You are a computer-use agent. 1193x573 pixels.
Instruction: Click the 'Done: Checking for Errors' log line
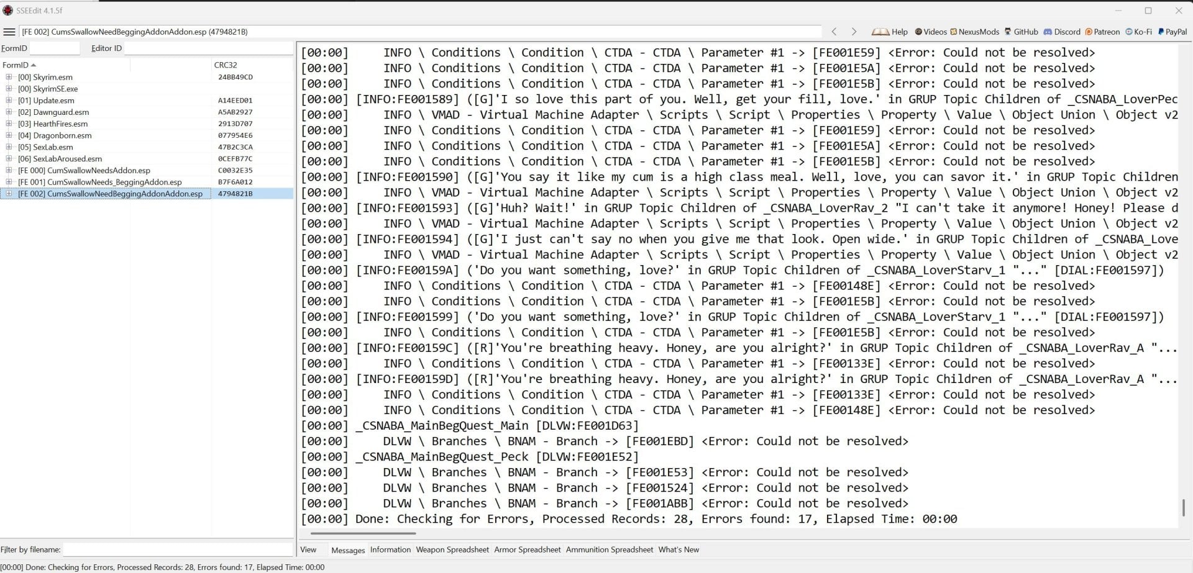point(629,519)
